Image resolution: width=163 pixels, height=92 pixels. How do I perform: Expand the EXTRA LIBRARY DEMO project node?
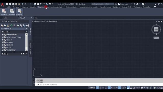pyautogui.click(x=2, y=37)
